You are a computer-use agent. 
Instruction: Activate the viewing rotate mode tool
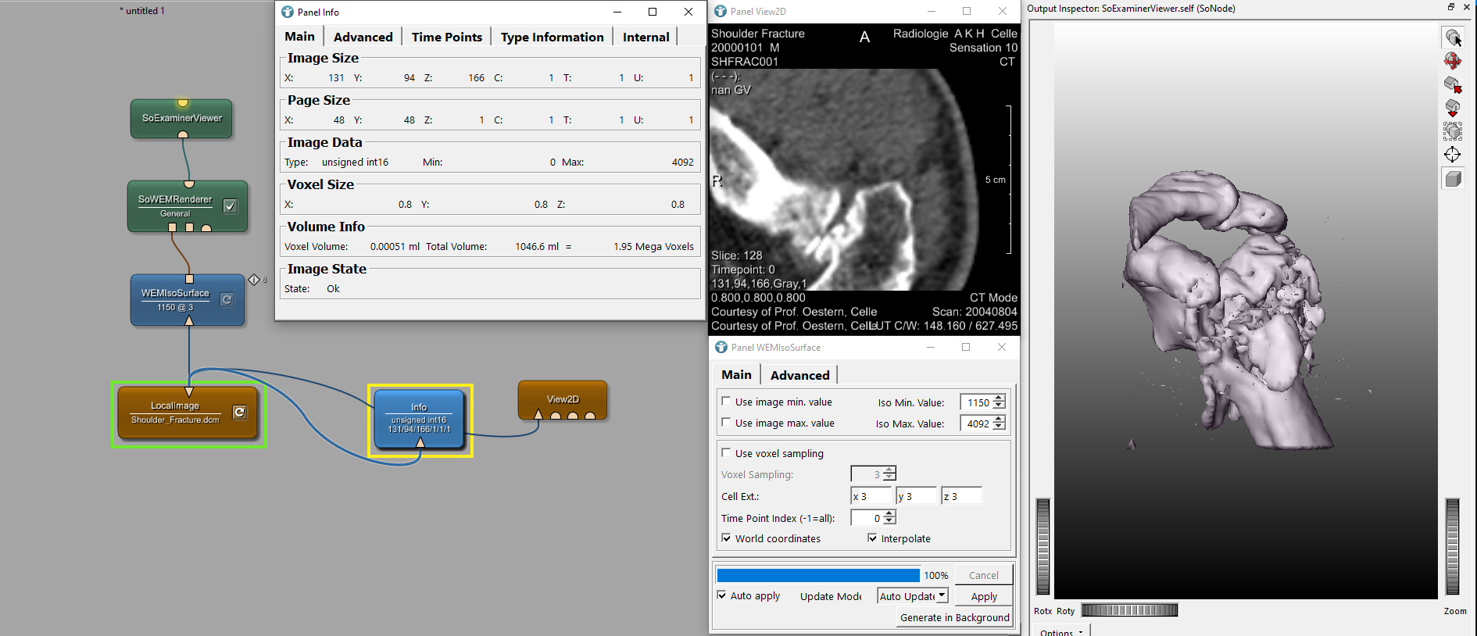(x=1453, y=61)
